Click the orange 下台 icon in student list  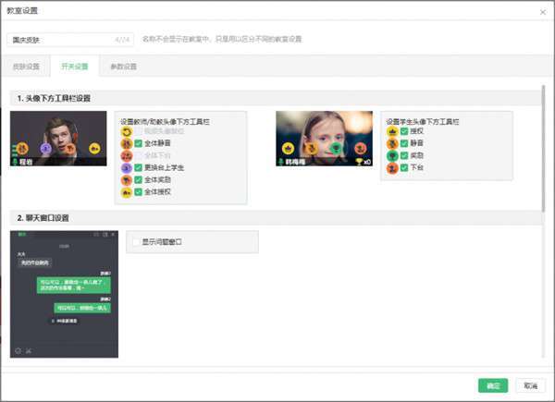[392, 168]
